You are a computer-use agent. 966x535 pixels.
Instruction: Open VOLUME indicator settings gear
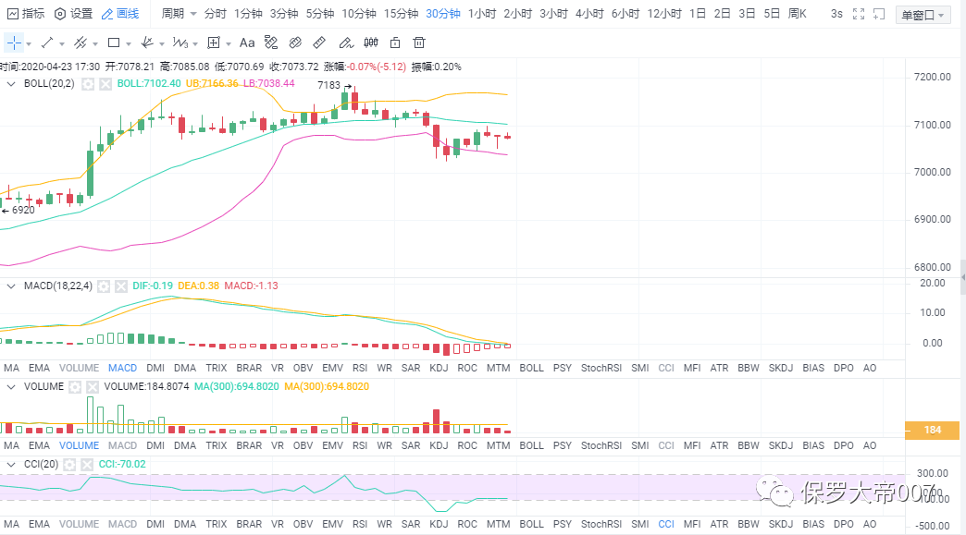pyautogui.click(x=75, y=387)
